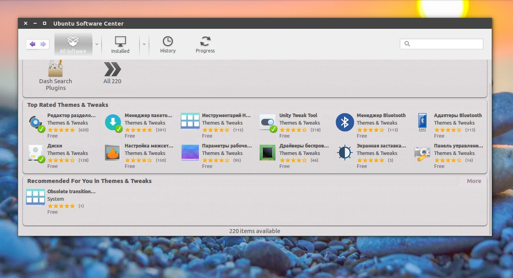513x278 pixels.
Task: Open Dash Search Plugins category icon
Action: click(x=56, y=68)
